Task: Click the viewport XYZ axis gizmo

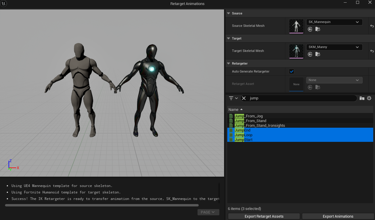Action: point(13,165)
